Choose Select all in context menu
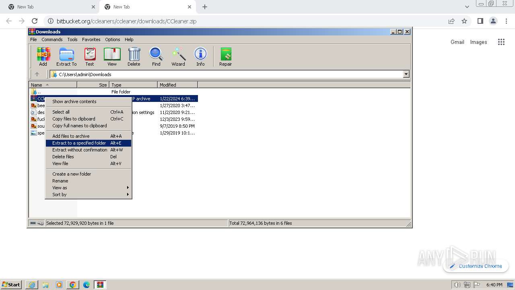The image size is (515, 290). pyautogui.click(x=89, y=112)
